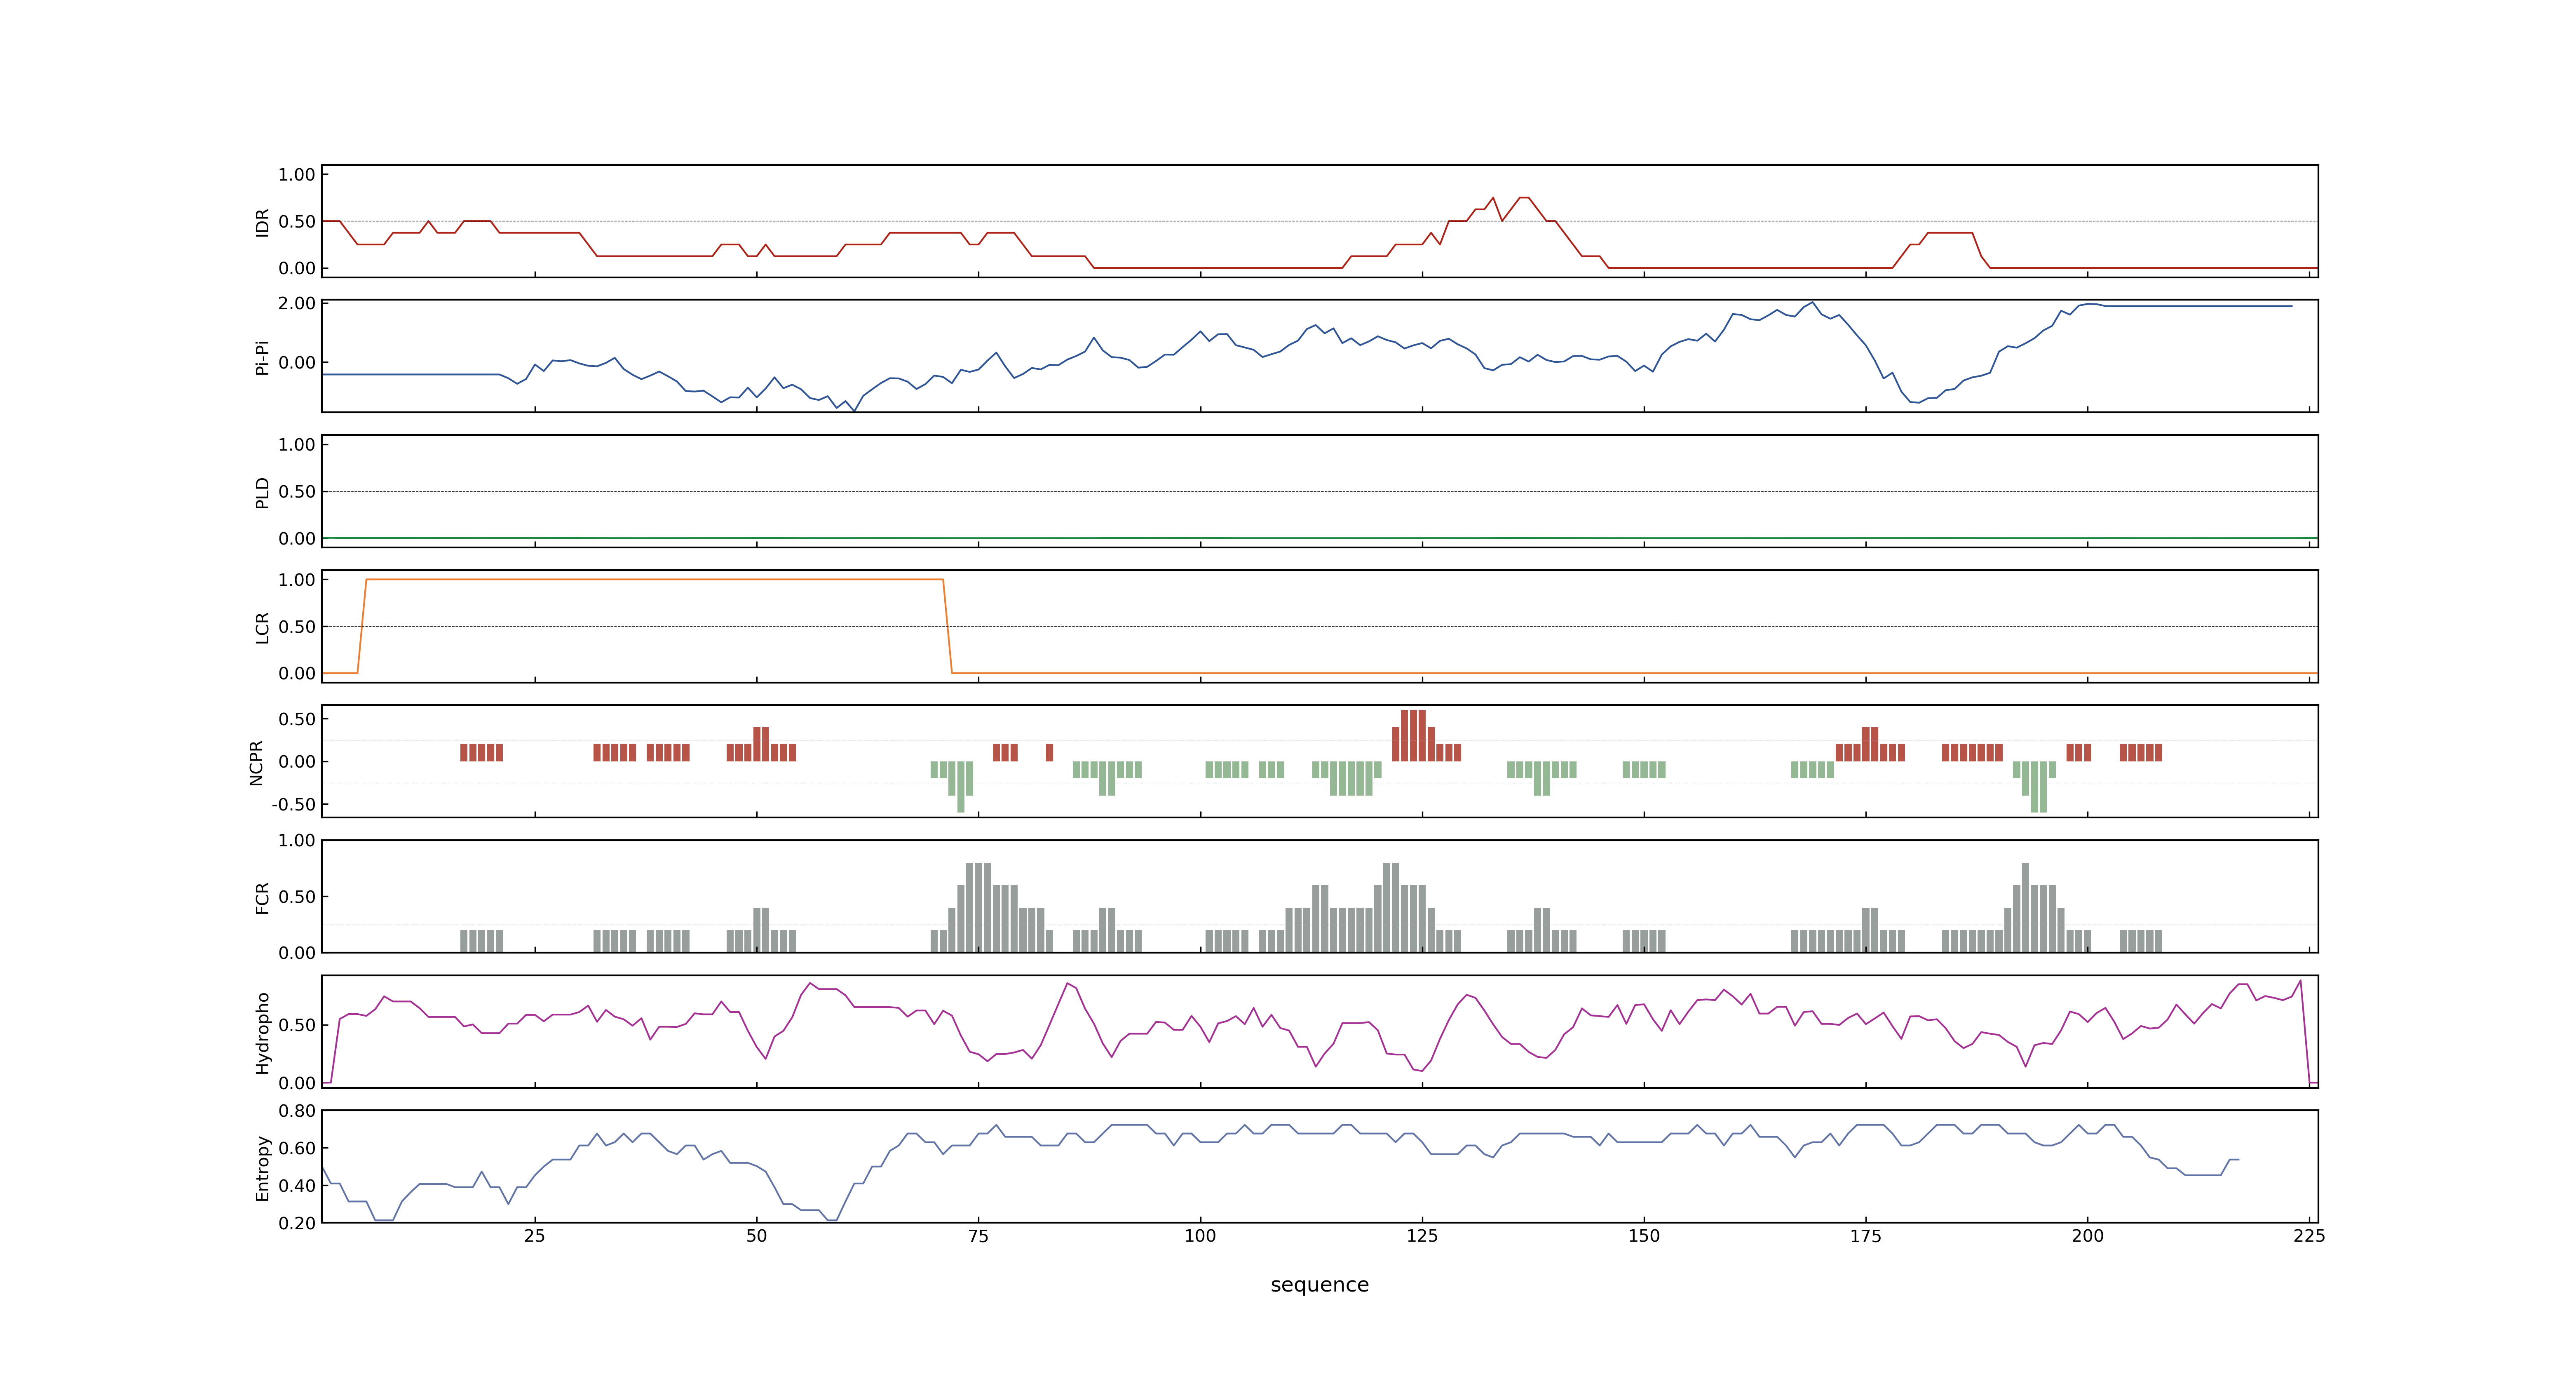
Task: Select the LCR y-axis label
Action: coord(262,627)
